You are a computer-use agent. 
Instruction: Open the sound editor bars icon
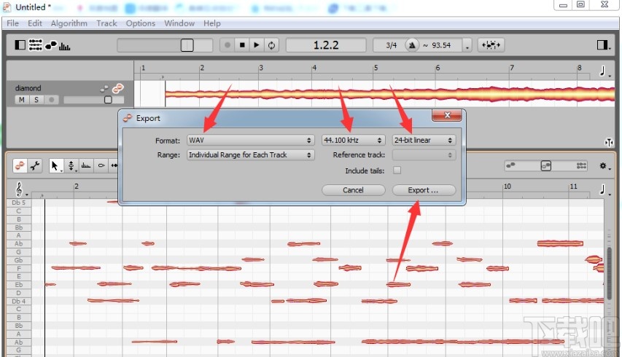pos(64,47)
